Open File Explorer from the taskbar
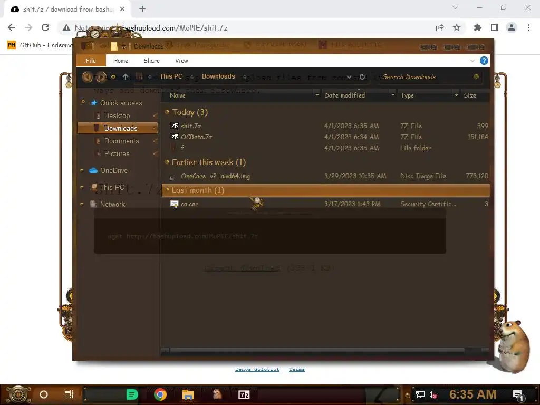Image resolution: width=540 pixels, height=405 pixels. [188, 394]
